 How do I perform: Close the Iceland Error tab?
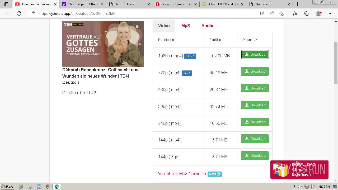click(x=195, y=4)
